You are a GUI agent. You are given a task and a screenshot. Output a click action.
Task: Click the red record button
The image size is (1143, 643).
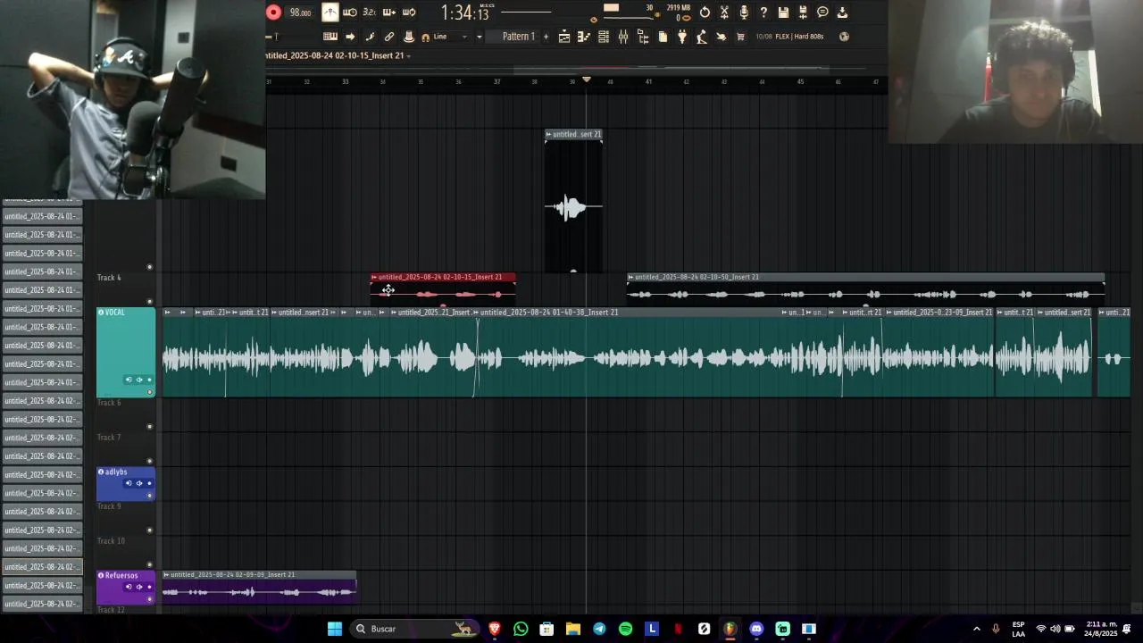pos(273,13)
